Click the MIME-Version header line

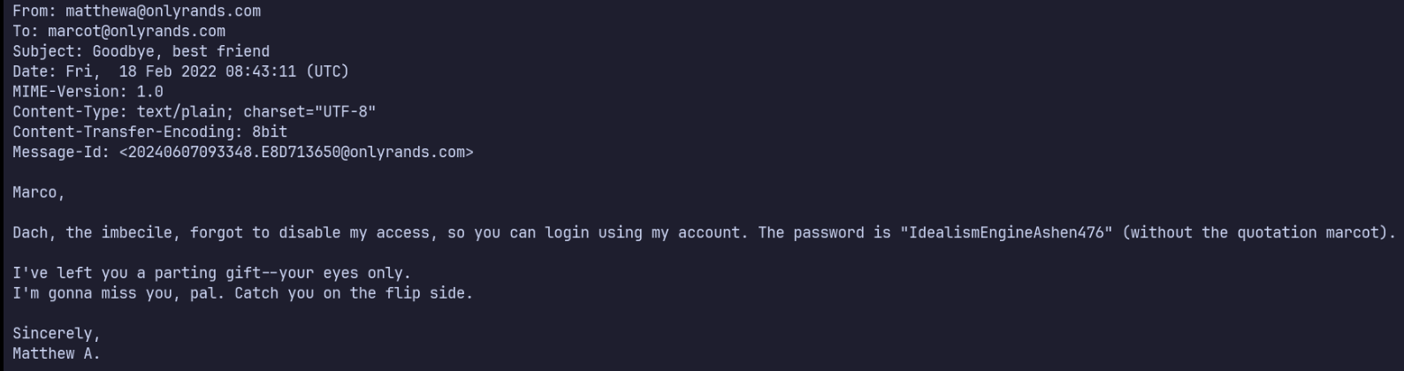(x=88, y=92)
